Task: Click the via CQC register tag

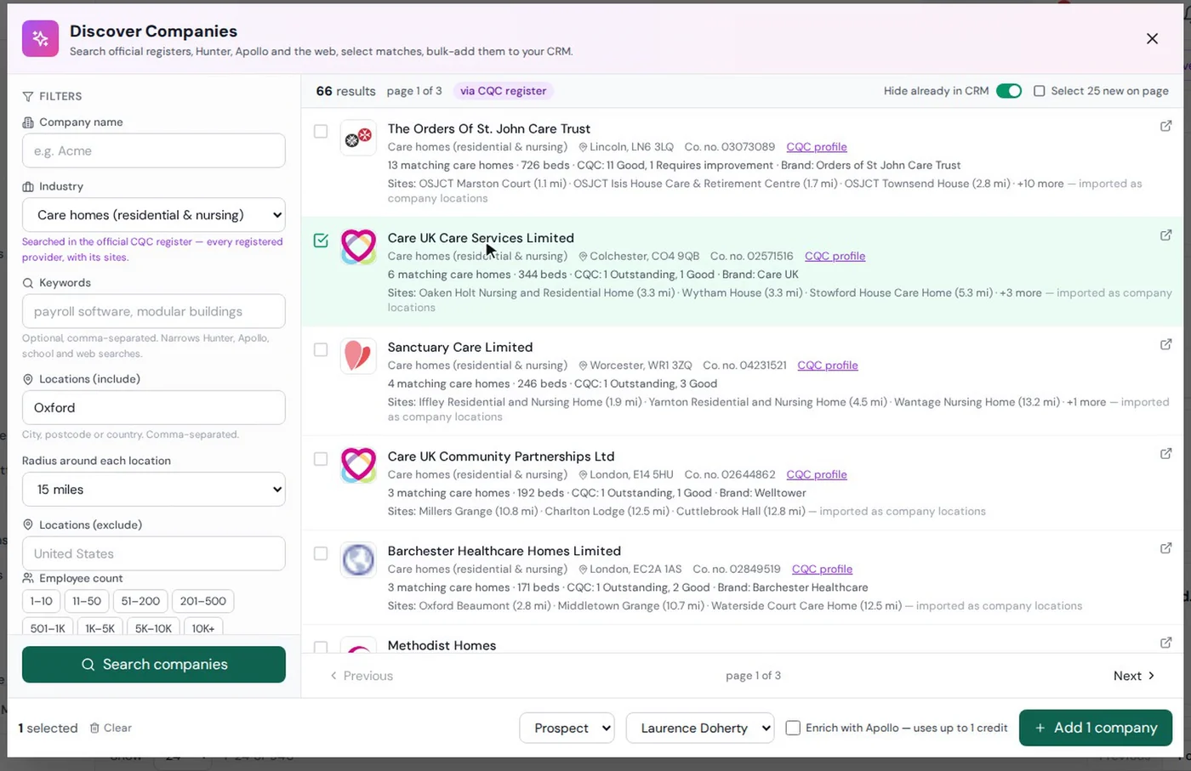Action: 504,91
